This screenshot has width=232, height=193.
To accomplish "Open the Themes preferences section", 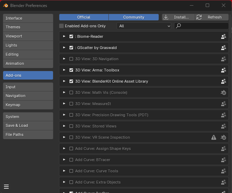I will (28, 27).
